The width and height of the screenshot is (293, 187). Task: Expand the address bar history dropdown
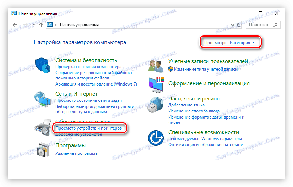point(233,25)
